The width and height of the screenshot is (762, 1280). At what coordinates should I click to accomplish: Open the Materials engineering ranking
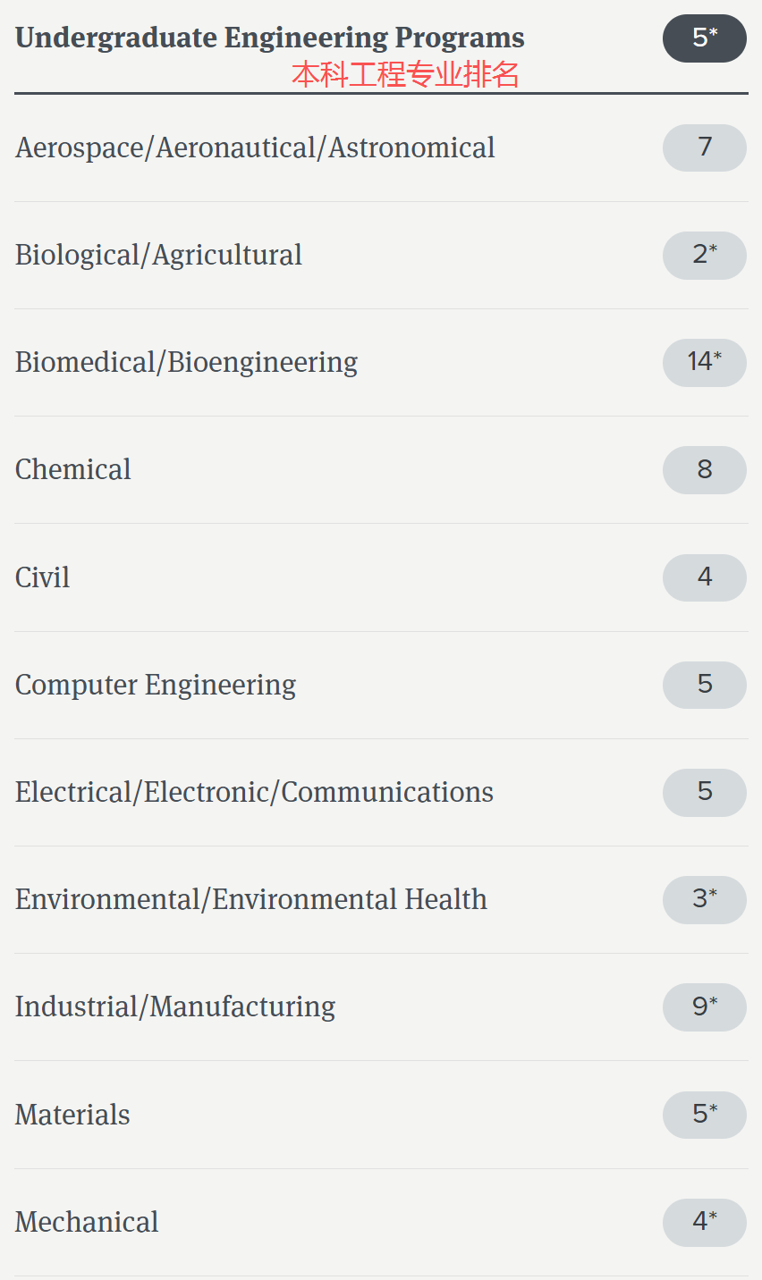point(72,1115)
